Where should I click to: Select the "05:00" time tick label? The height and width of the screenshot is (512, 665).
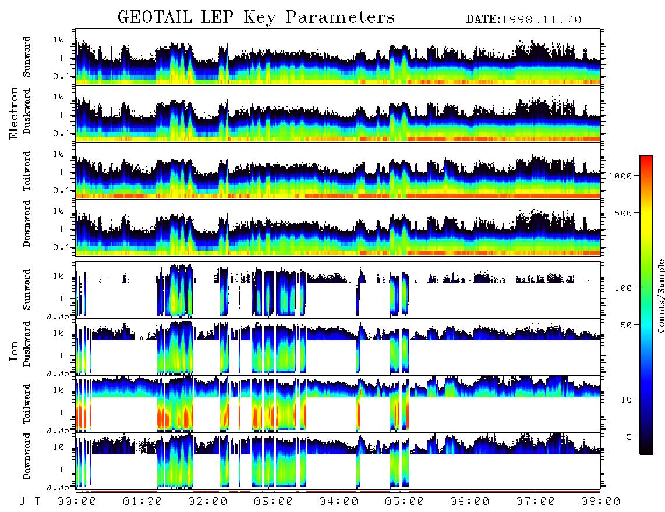click(x=405, y=502)
